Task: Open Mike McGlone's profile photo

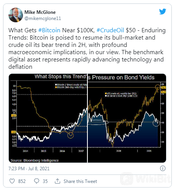Action: tap(16, 15)
